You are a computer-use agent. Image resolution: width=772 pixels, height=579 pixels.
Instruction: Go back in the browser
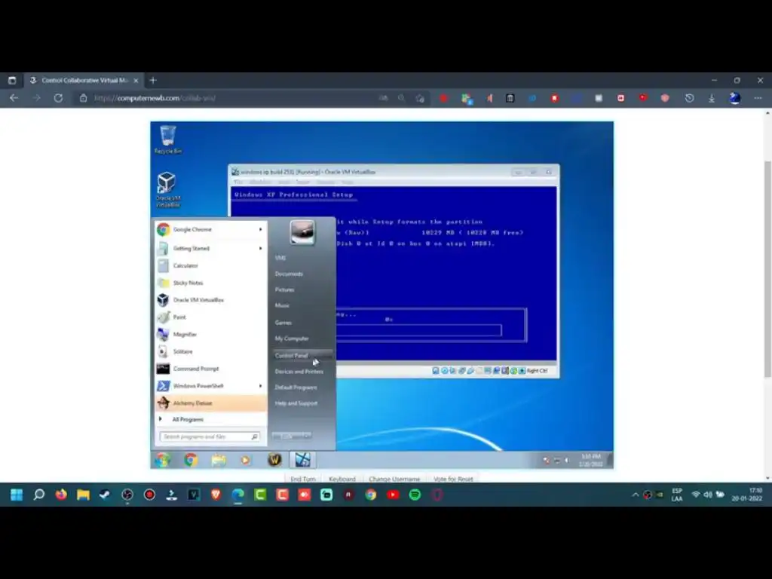tap(14, 98)
